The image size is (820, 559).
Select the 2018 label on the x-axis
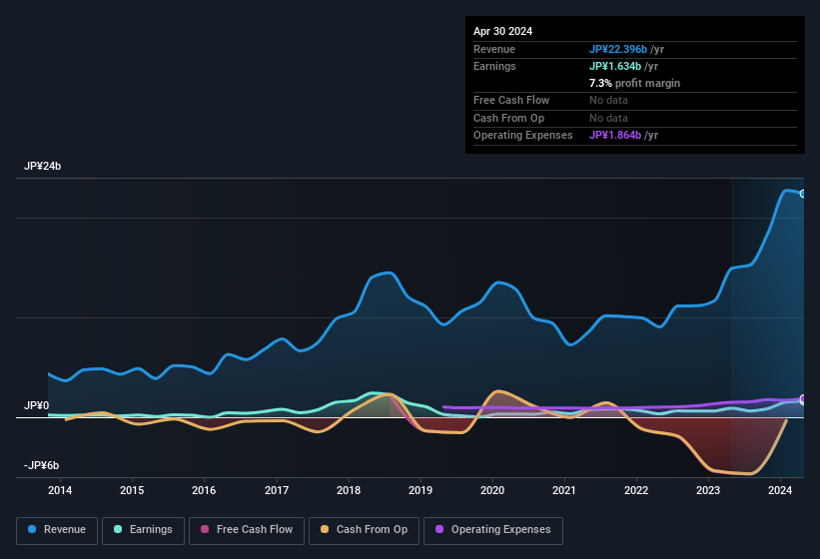coord(349,490)
